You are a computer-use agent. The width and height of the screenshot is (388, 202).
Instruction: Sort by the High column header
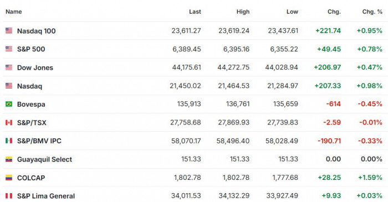click(243, 12)
